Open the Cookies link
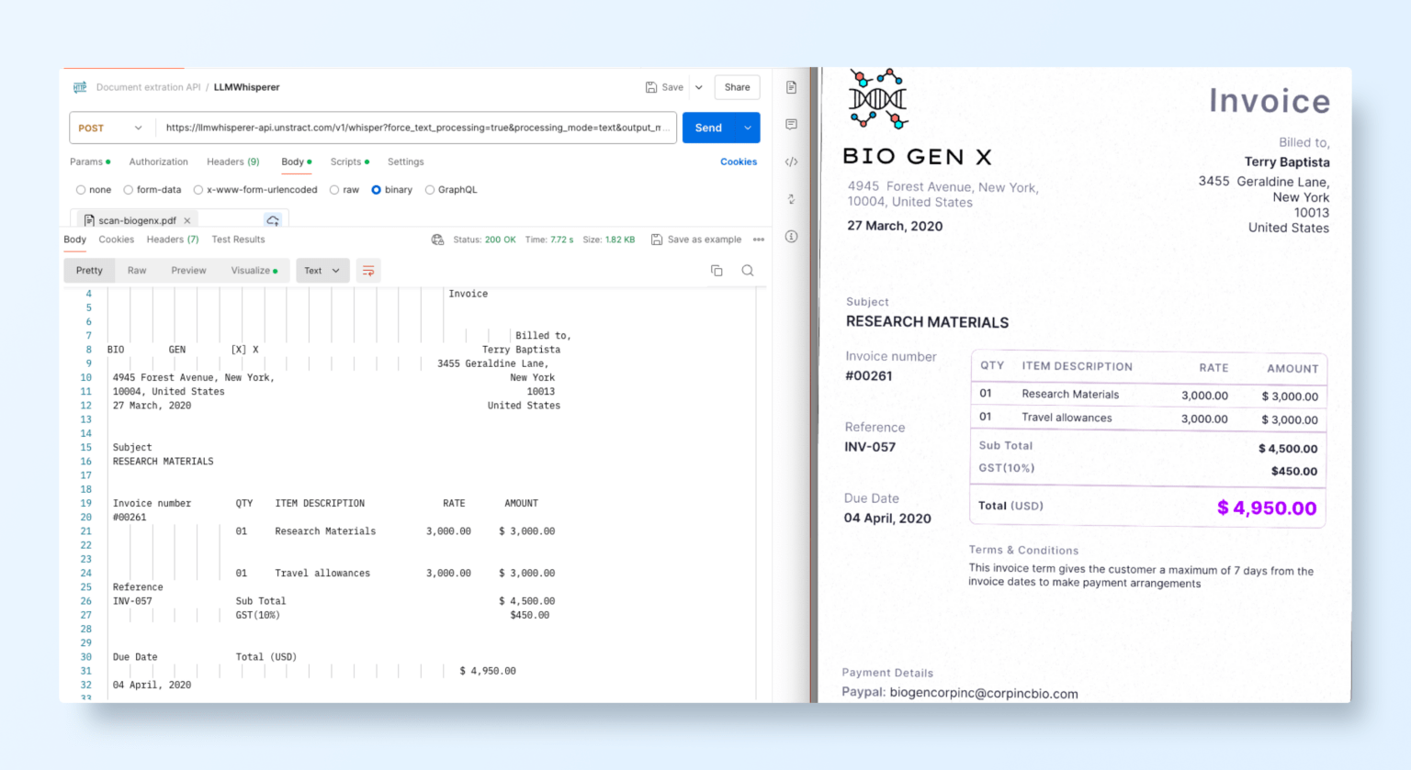This screenshot has height=770, width=1411. coord(739,162)
